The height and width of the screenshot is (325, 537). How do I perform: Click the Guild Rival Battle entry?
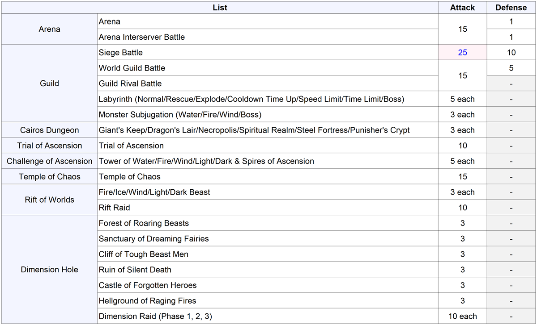click(x=130, y=83)
